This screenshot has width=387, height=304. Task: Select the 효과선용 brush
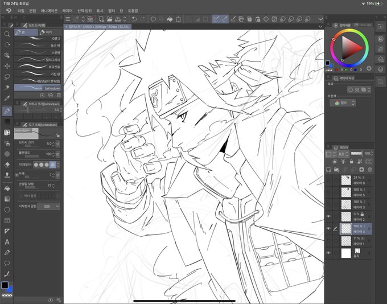[38, 67]
